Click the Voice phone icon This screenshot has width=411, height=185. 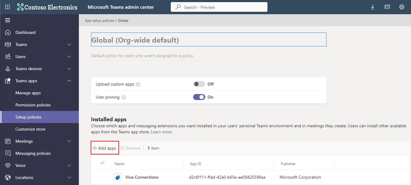pyautogui.click(x=8, y=165)
